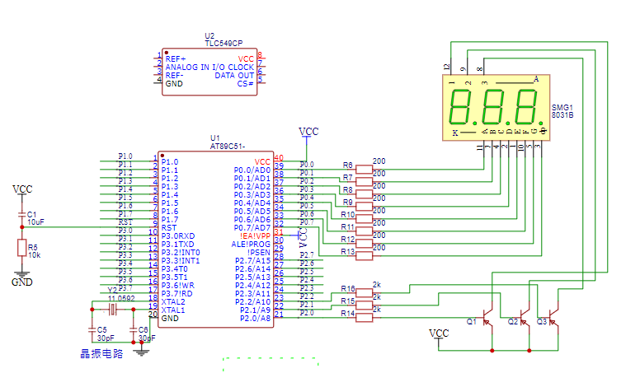Select the C6 30pF capacitor symbol
Image resolution: width=640 pixels, height=373 pixels.
point(133,329)
